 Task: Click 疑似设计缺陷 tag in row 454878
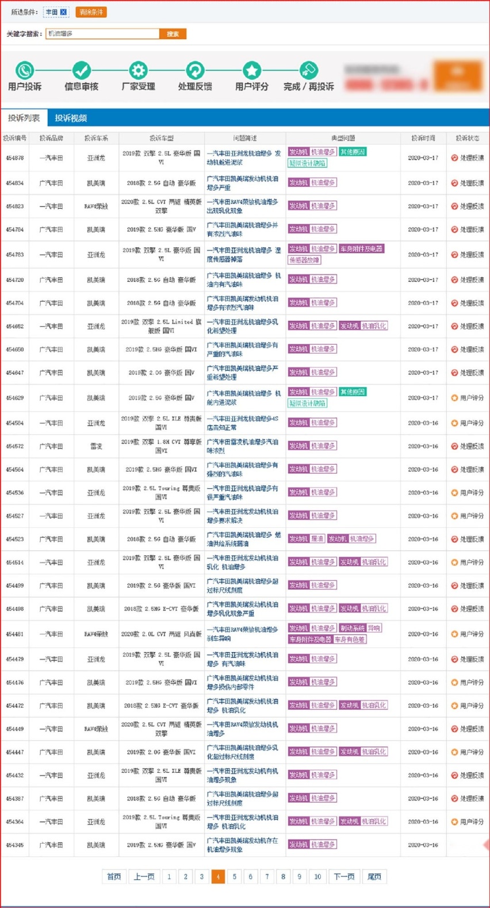(308, 163)
